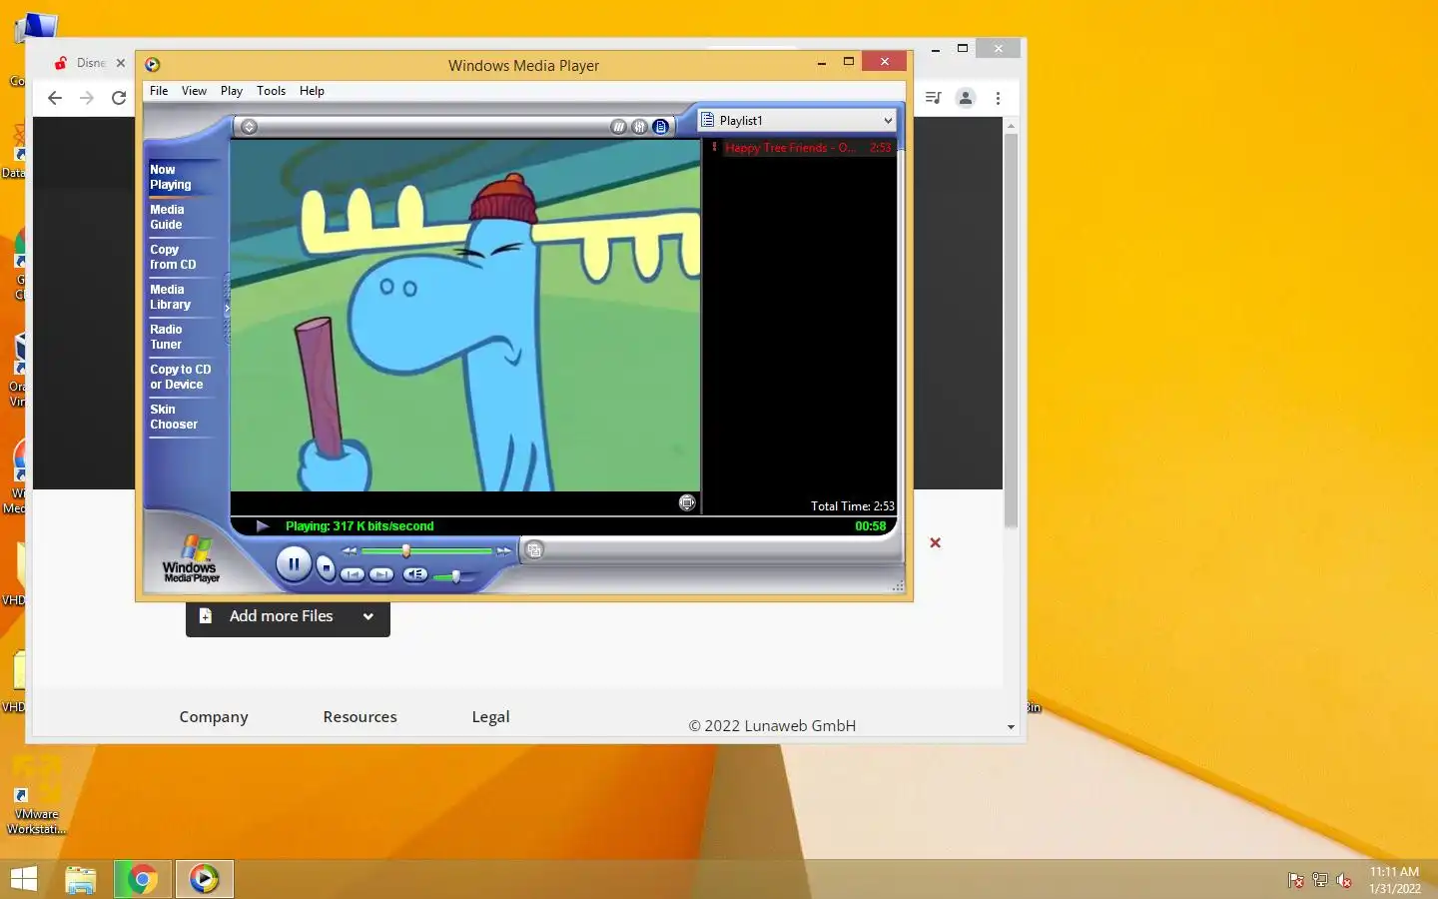The height and width of the screenshot is (899, 1438).
Task: Open the taskbar clock showing 11:11 AM
Action: 1394,880
